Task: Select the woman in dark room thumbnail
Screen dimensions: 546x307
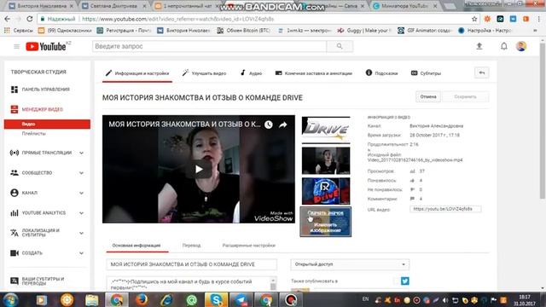Action: click(326, 160)
